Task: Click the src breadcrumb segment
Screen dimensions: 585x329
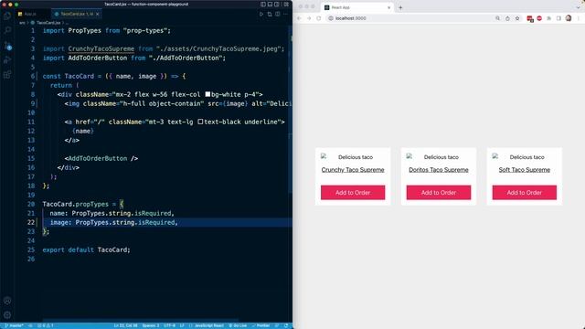Action: 22,23
